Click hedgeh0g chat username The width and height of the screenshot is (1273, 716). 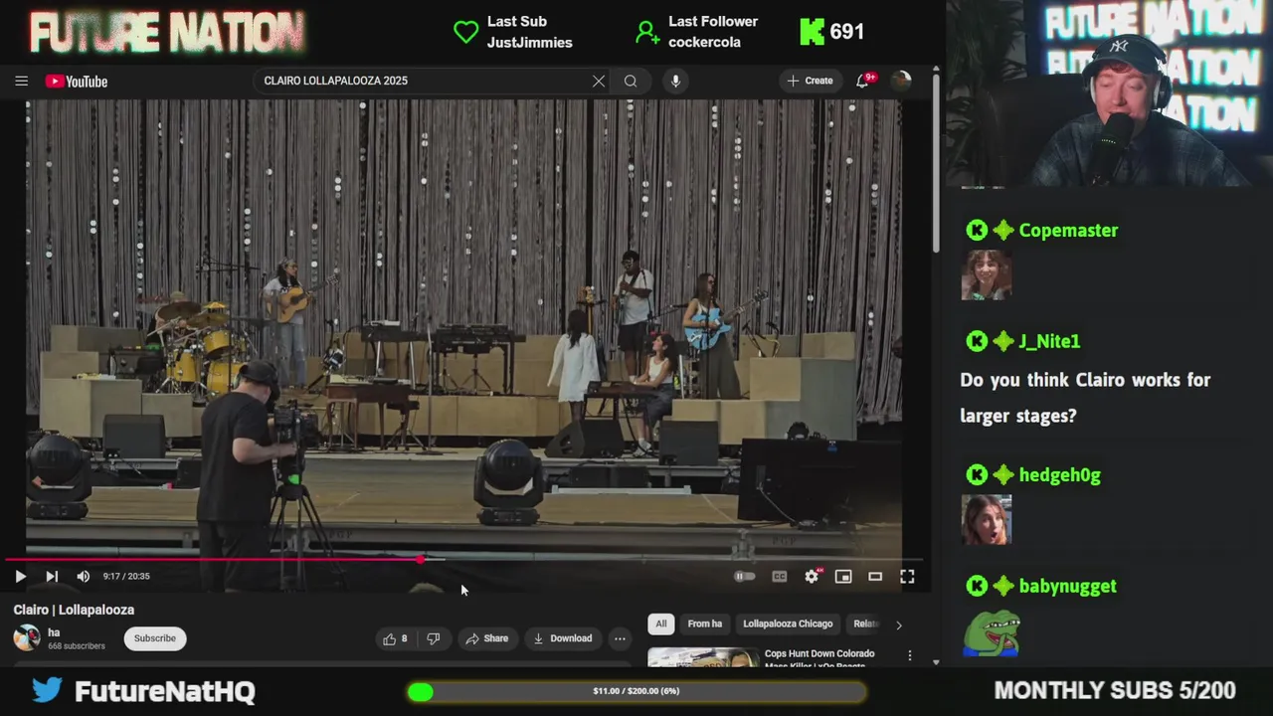coord(1059,475)
